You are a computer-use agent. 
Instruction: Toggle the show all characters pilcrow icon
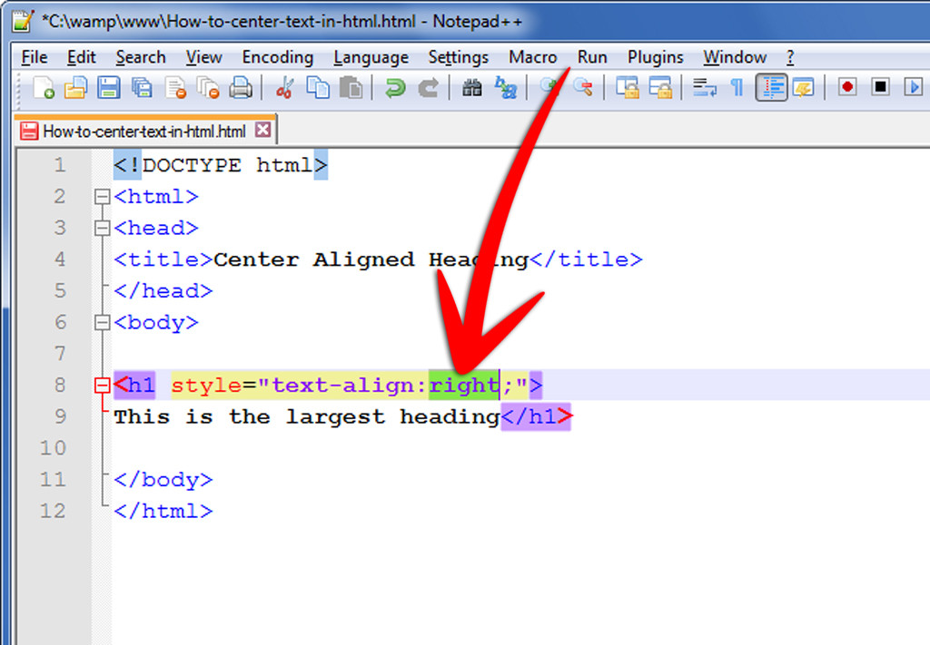737,88
